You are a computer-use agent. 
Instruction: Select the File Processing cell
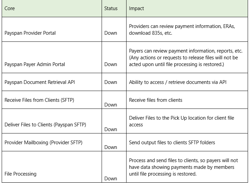[x=20, y=174]
